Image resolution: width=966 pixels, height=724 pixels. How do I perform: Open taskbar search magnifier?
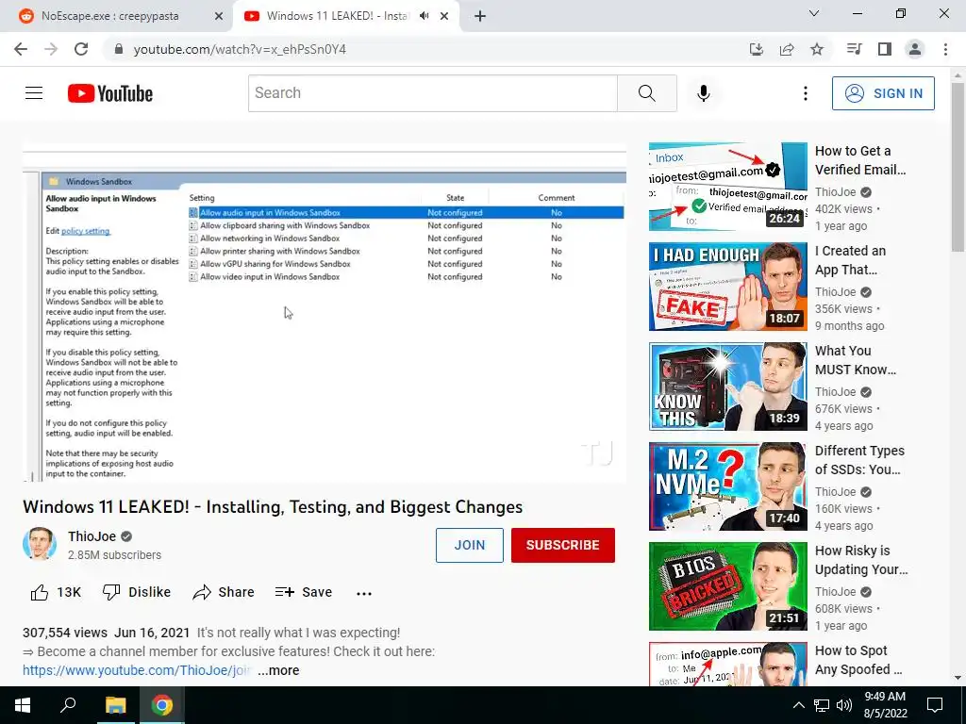click(68, 705)
